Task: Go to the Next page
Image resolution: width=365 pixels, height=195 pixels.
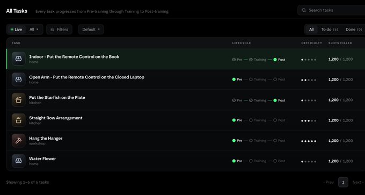Action: coord(358,182)
